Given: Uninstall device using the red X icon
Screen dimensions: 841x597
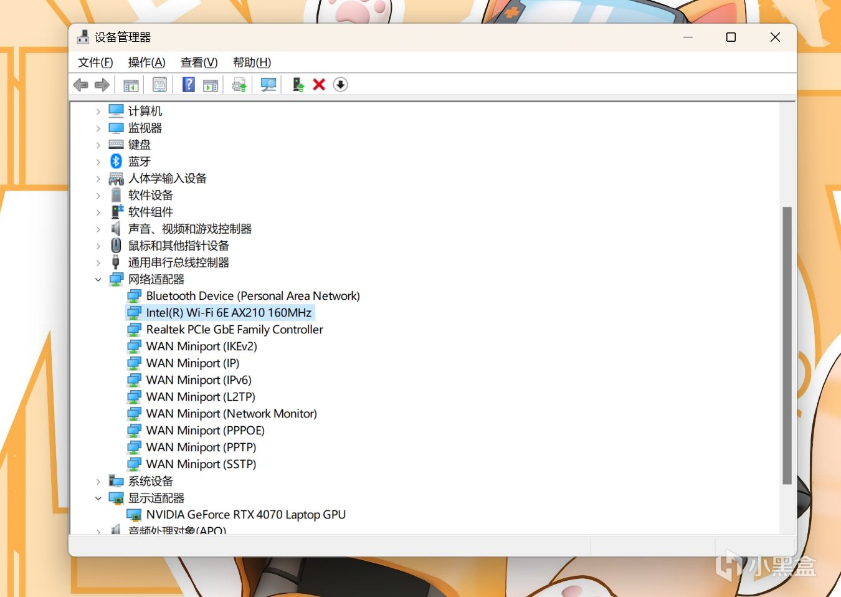Looking at the screenshot, I should 319,85.
